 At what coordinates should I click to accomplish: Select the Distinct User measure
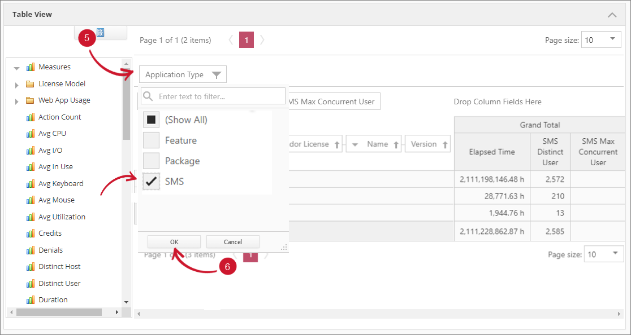59,283
